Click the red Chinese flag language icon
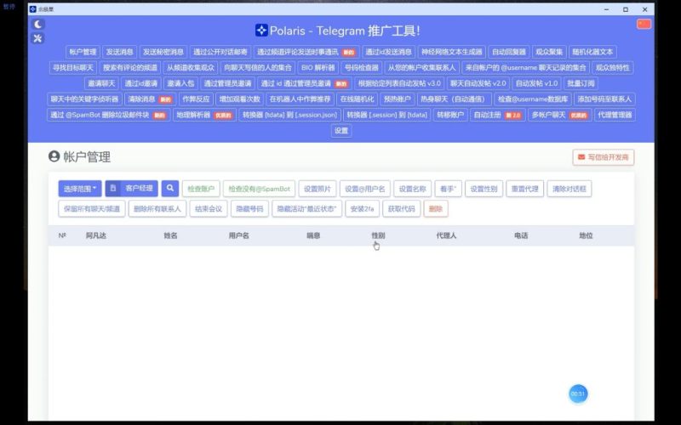 (x=644, y=24)
